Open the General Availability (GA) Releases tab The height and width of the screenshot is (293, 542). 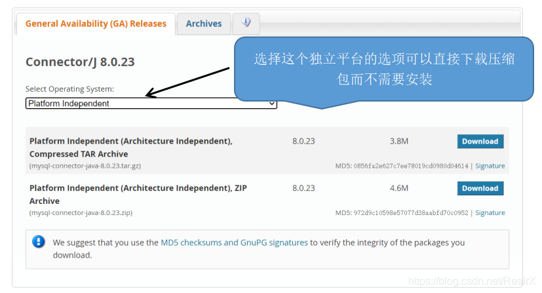(x=96, y=24)
